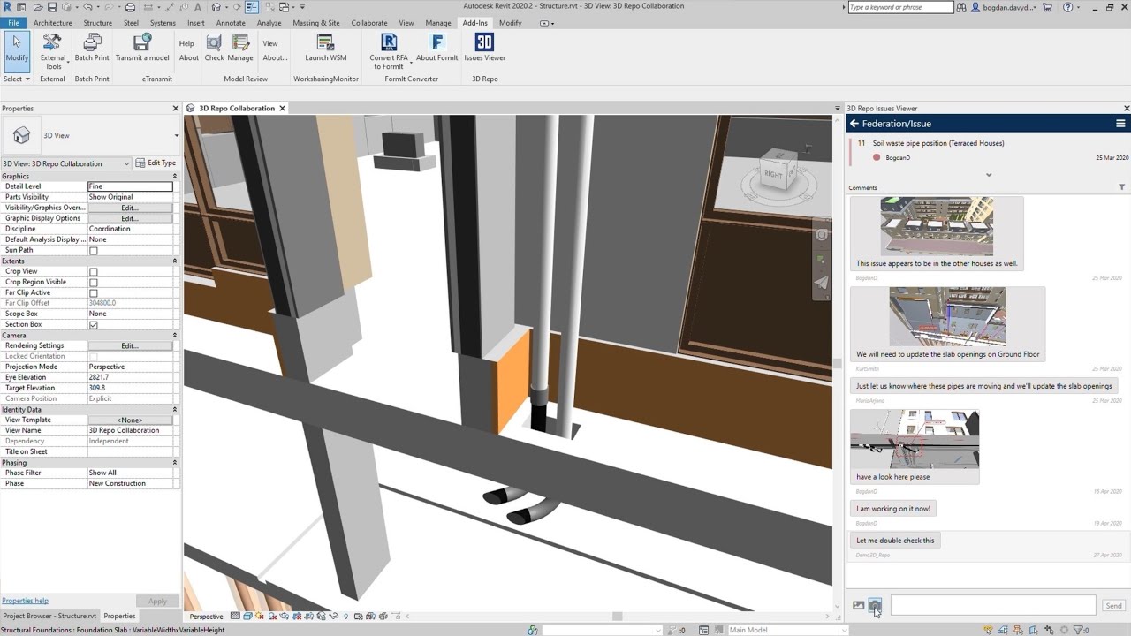Open the 3D View type selector dropdown

point(176,135)
